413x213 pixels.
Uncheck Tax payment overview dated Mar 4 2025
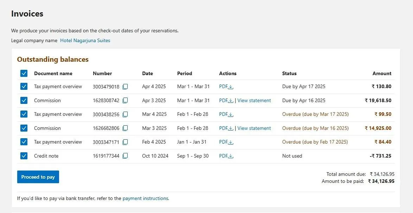pos(24,114)
